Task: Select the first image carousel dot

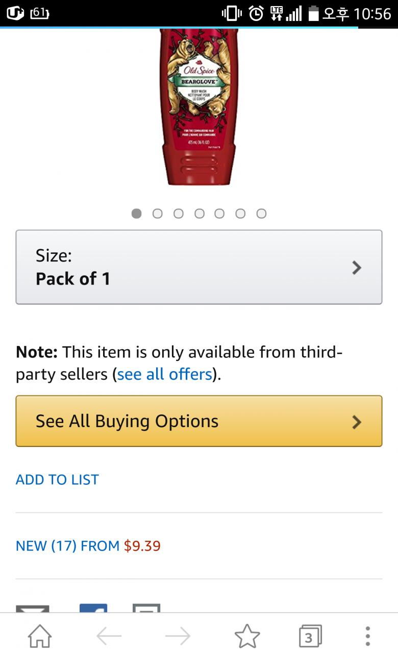Action: tap(136, 214)
